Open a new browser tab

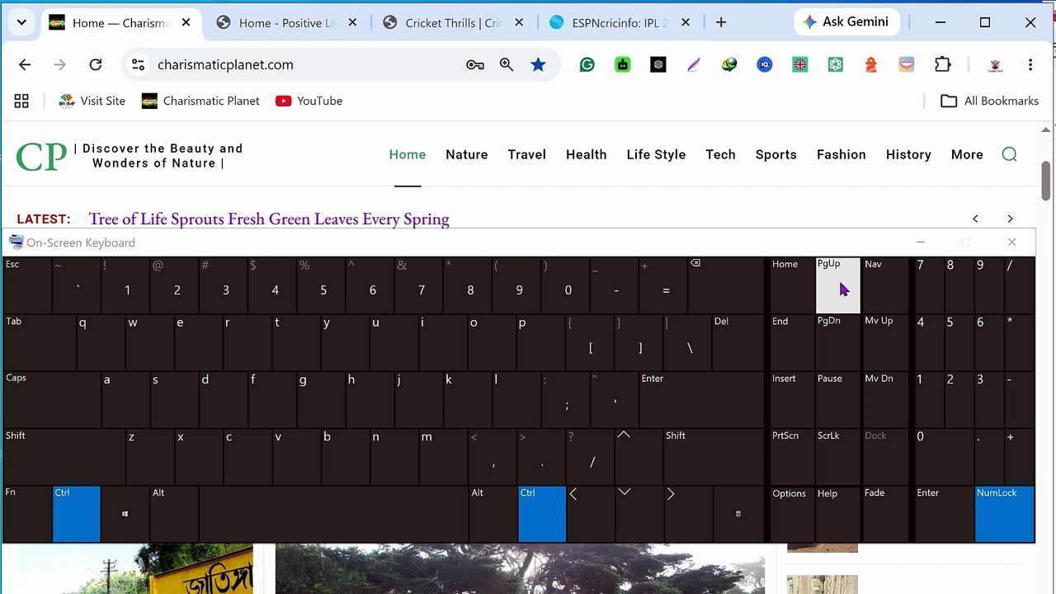click(x=721, y=23)
